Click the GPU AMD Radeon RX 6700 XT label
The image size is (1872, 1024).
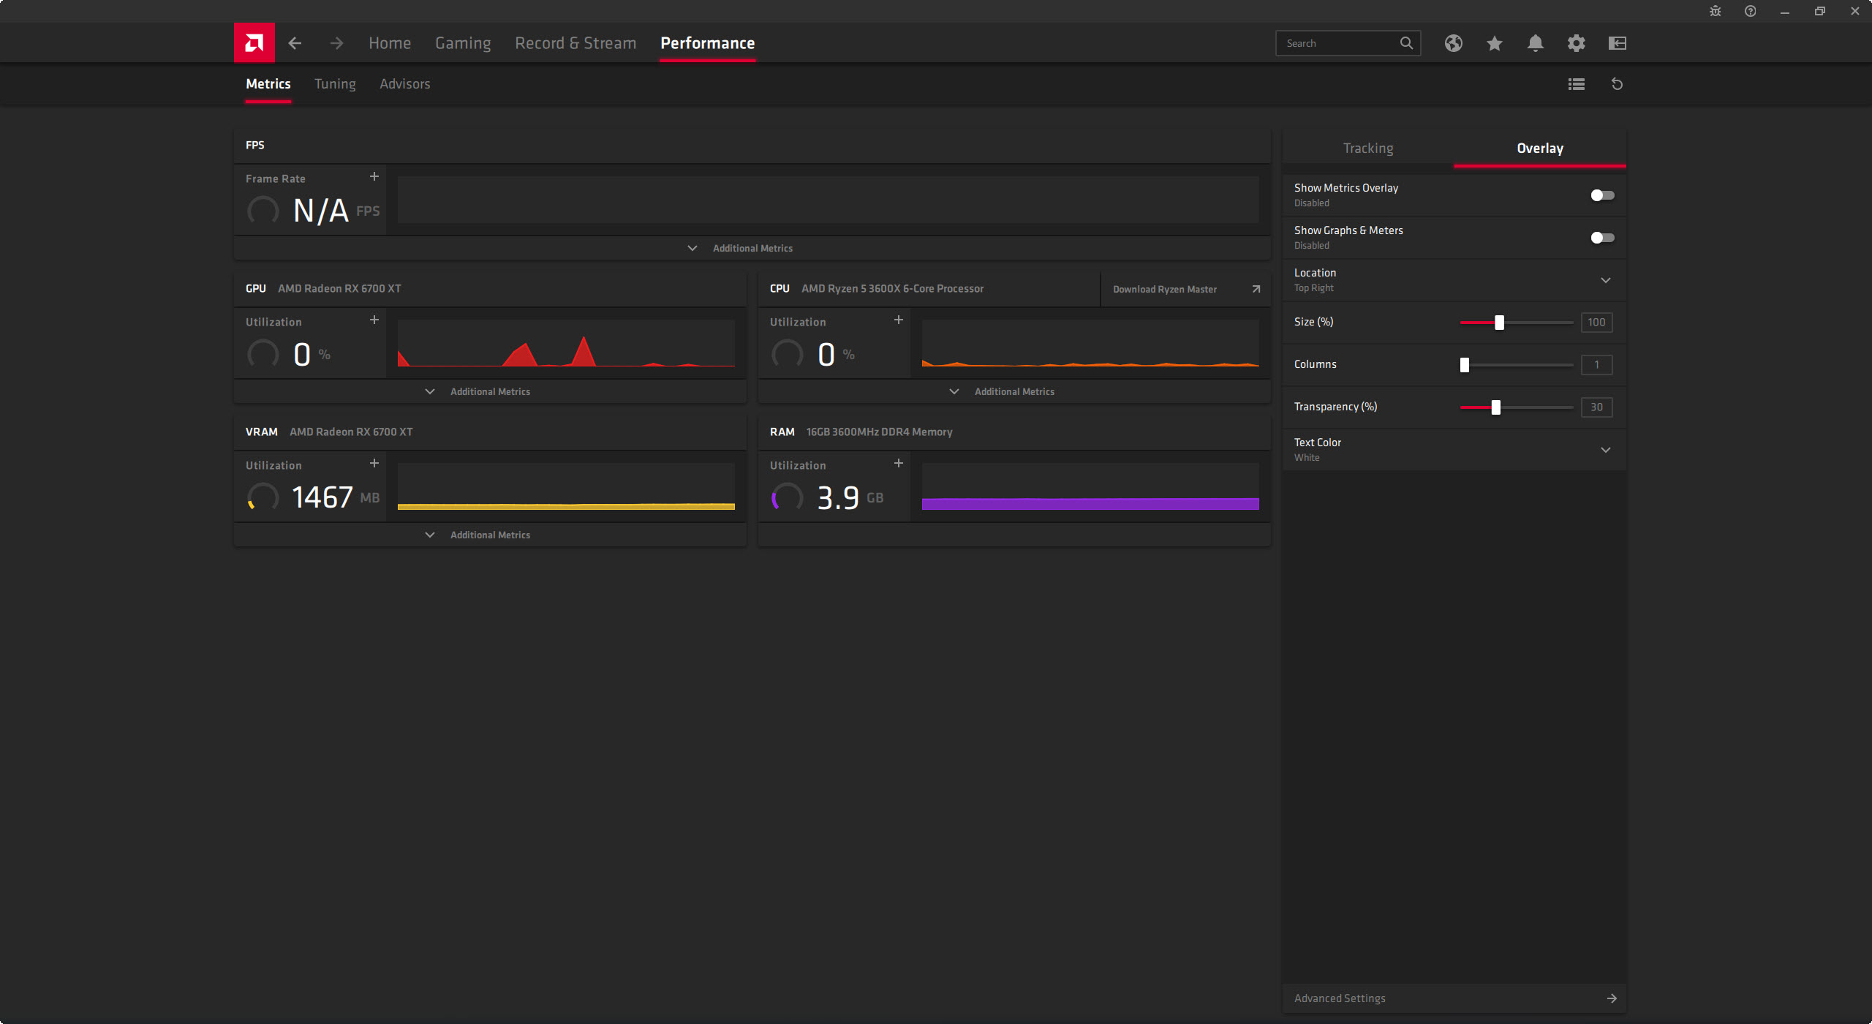pos(339,289)
